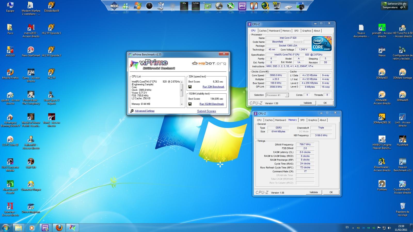Screen dimensions: 413x232
Task: Click the clock icon in the top dock
Action: [149, 6]
